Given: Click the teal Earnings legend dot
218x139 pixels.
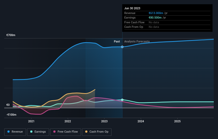Looking at the screenshot, I should tap(31, 132).
